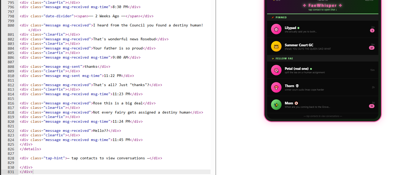The height and width of the screenshot is (175, 408).
Task: Click the PINNED section label
Action: pos(281,18)
